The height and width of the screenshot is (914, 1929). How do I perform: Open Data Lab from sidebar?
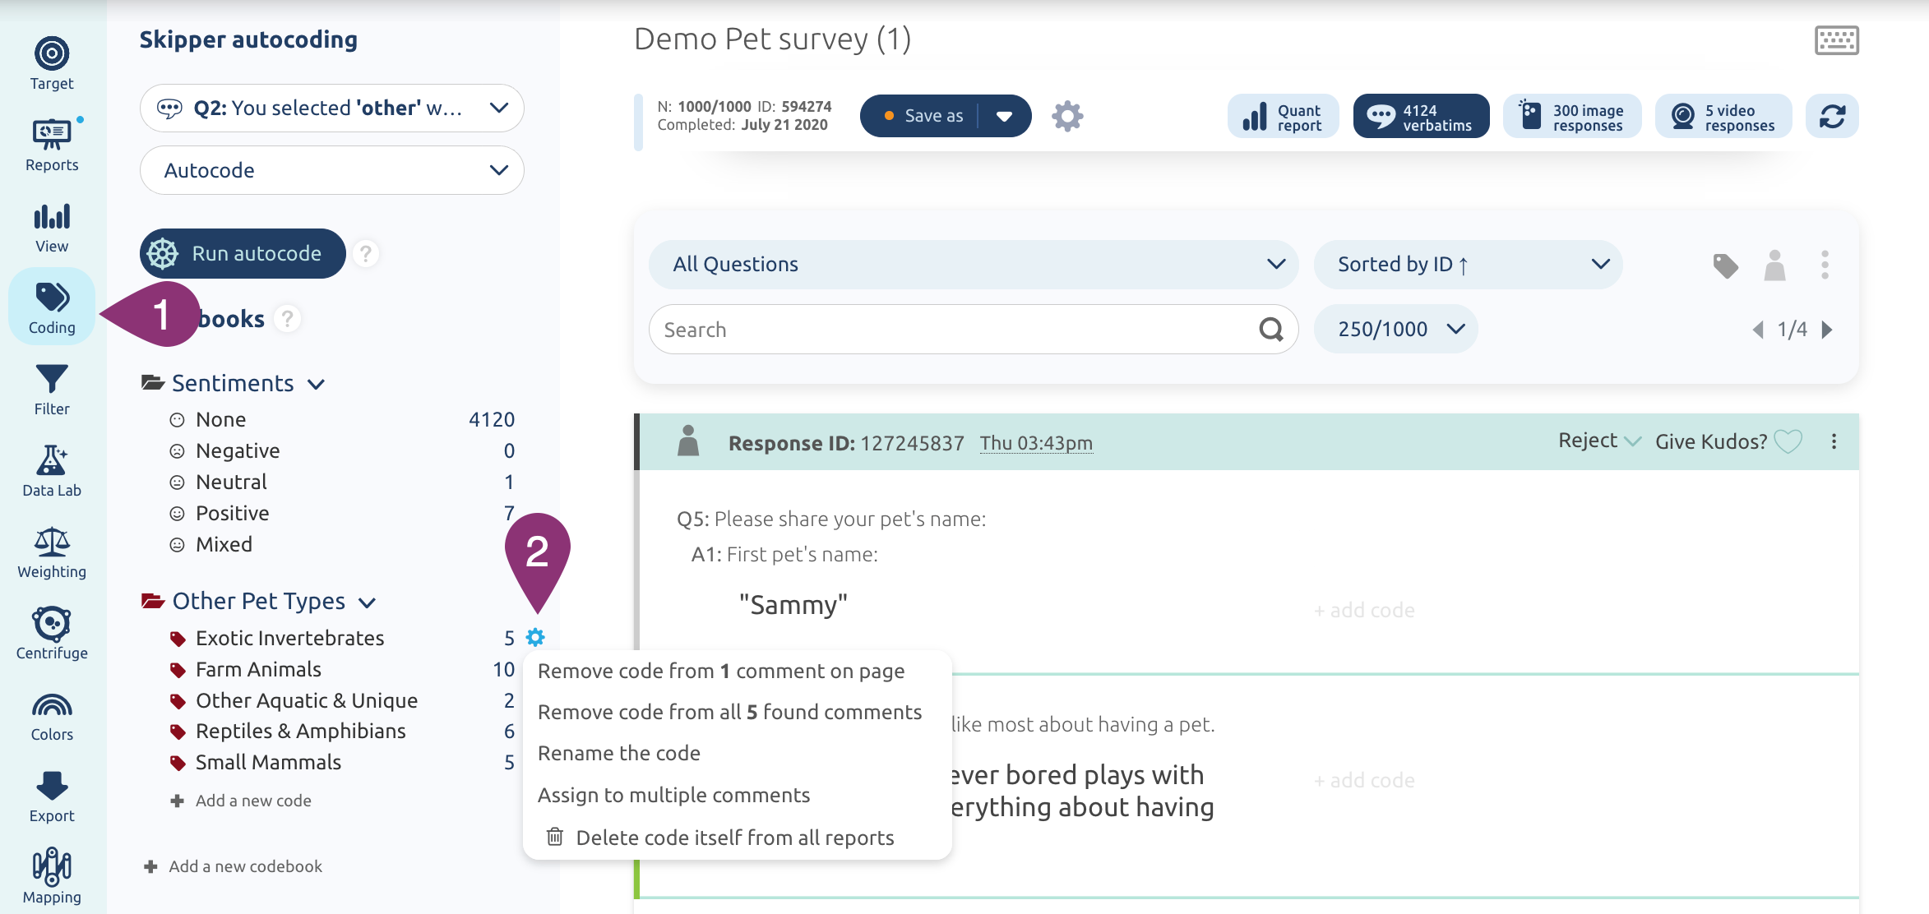pos(52,472)
